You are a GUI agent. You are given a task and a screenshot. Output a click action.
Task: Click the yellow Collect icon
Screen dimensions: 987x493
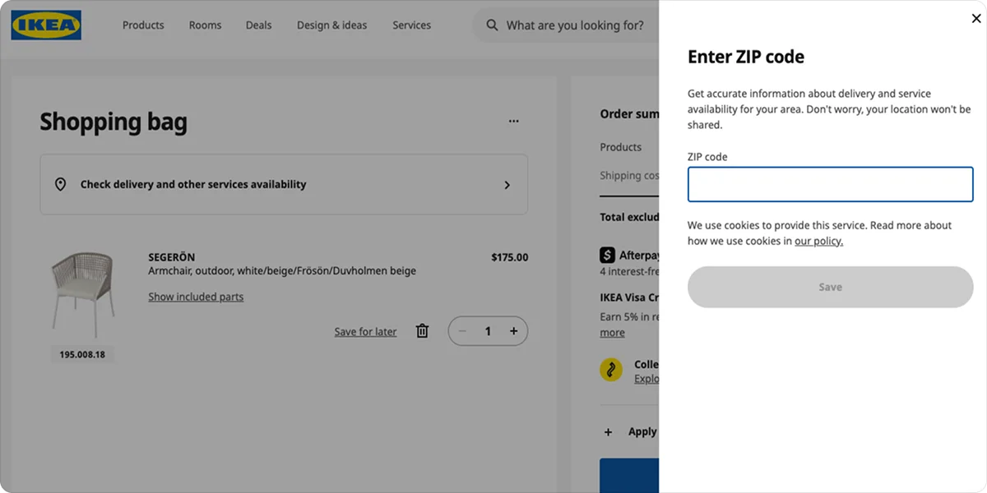[611, 370]
